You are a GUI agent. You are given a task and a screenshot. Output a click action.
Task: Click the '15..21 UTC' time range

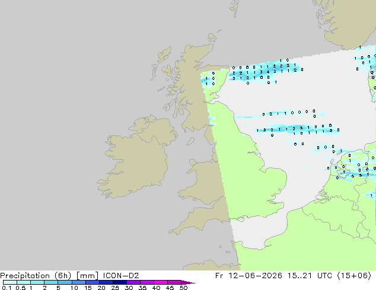[x=310, y=276]
